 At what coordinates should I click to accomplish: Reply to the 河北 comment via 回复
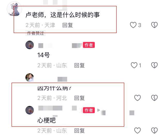[79, 98]
